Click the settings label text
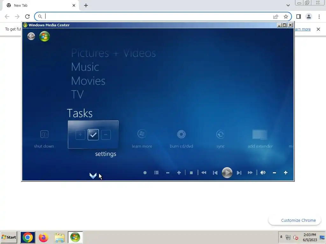This screenshot has height=244, width=326. [106, 154]
